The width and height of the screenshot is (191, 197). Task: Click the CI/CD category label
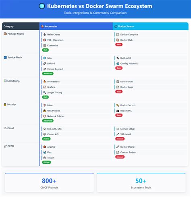pos(10,146)
